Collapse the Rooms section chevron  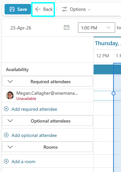10,147
